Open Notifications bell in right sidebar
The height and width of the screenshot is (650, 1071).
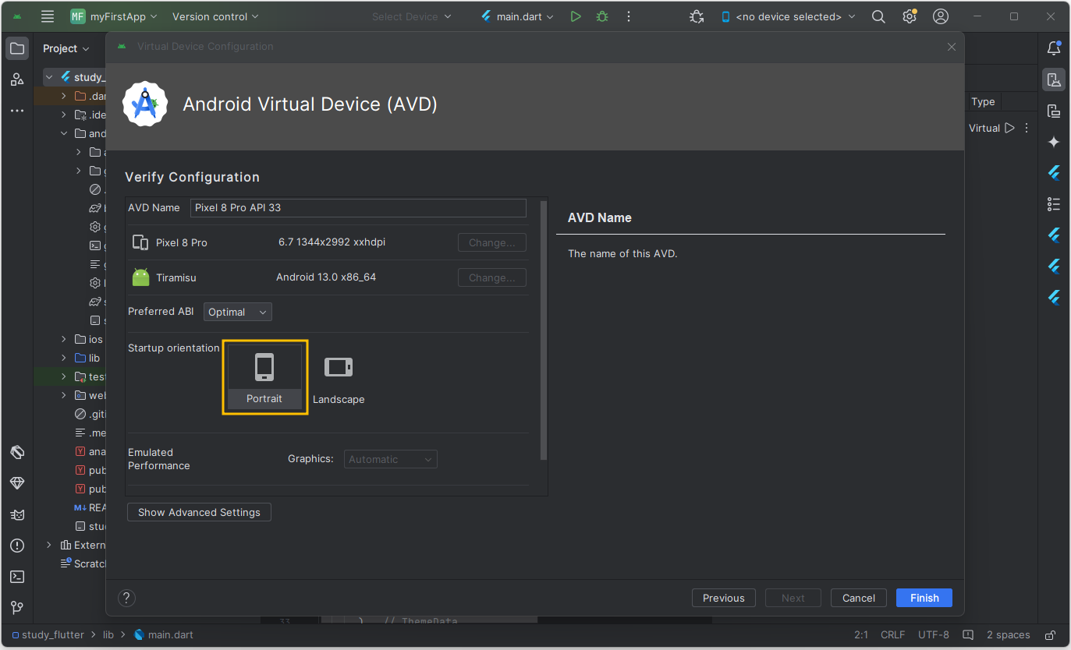(1054, 48)
